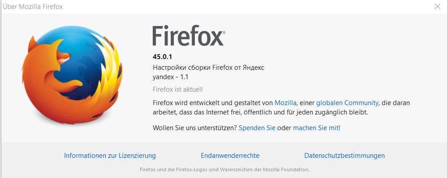The height and width of the screenshot is (178, 447).
Task: Click the Firefox globe logo
Action: 73,75
